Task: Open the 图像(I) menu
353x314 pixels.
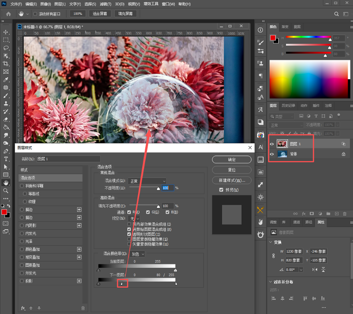Action: pos(46,4)
